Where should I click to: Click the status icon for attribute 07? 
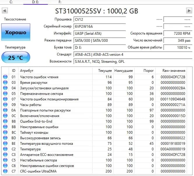point(5,99)
